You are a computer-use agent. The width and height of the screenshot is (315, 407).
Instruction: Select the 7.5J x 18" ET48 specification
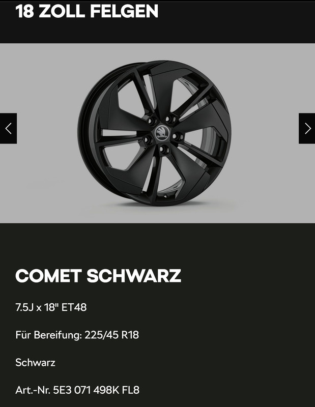[51, 307]
